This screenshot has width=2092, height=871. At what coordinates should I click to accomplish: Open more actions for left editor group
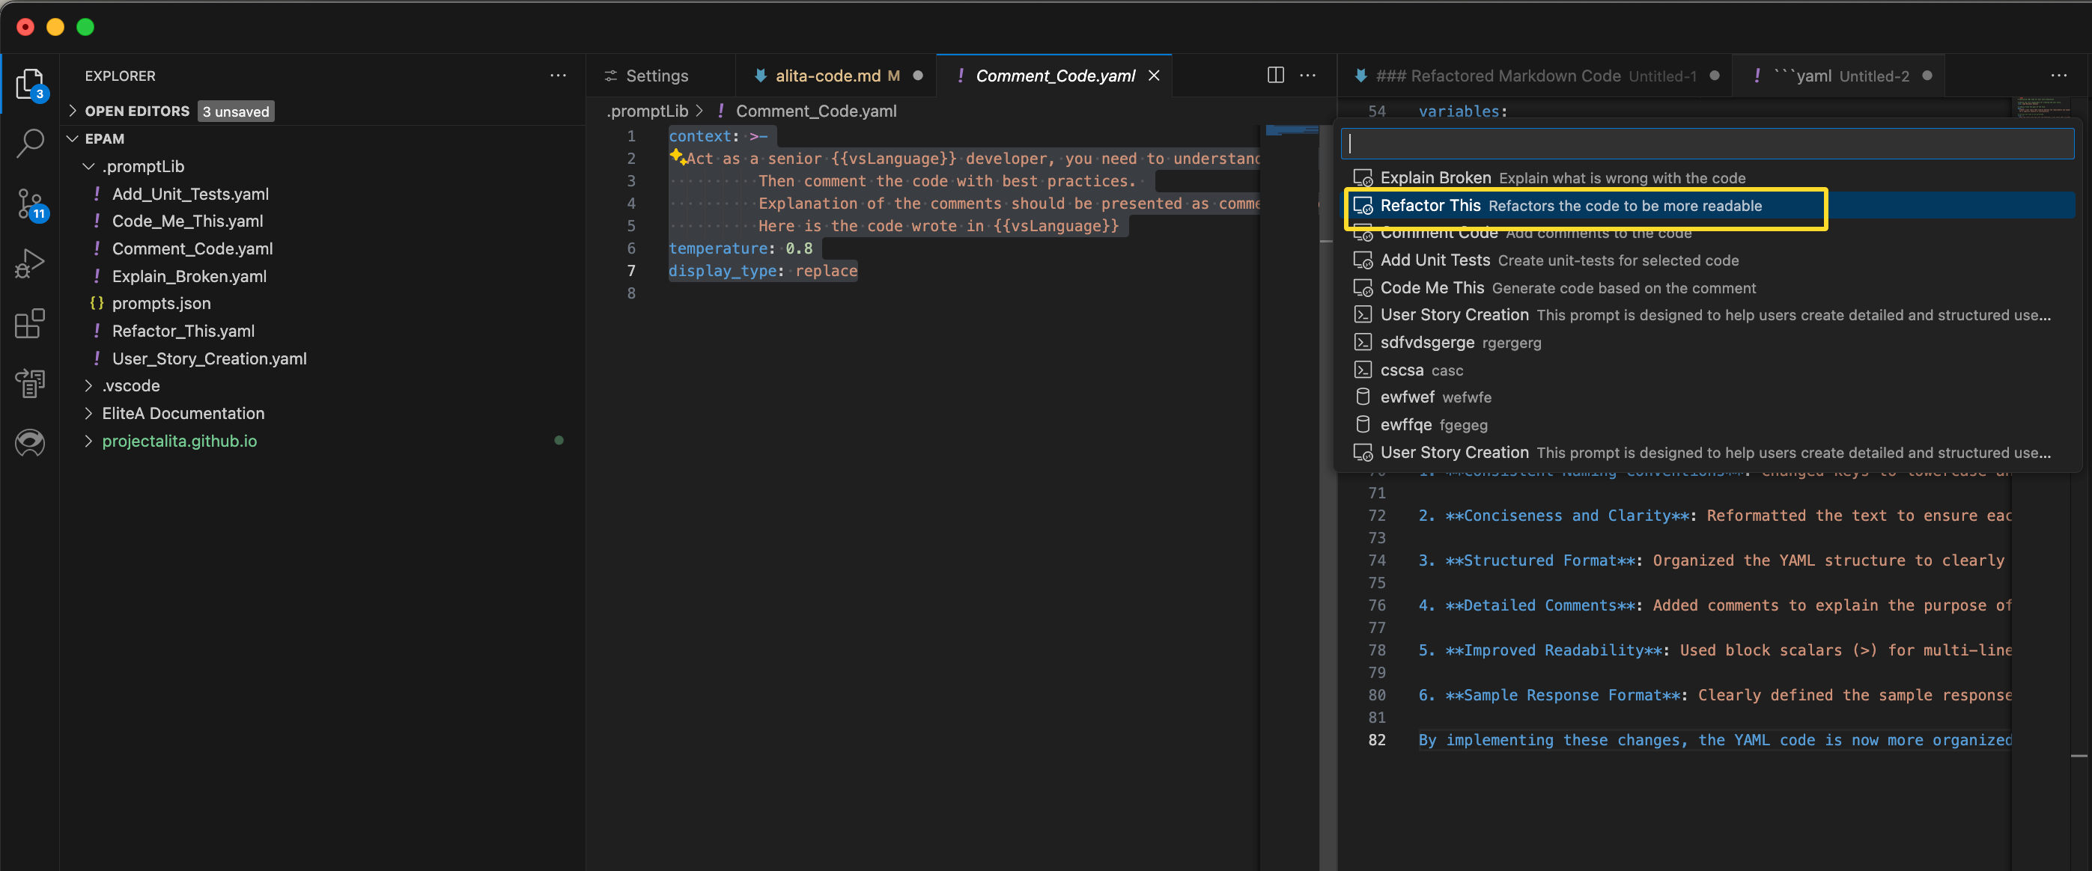1307,76
